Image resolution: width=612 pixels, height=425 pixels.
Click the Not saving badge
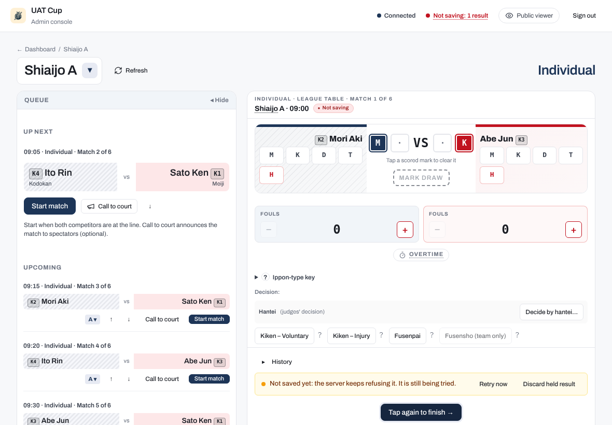point(333,108)
